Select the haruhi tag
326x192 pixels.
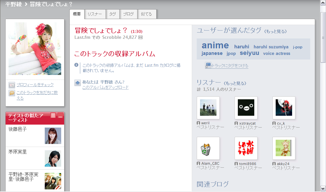[x=241, y=47]
